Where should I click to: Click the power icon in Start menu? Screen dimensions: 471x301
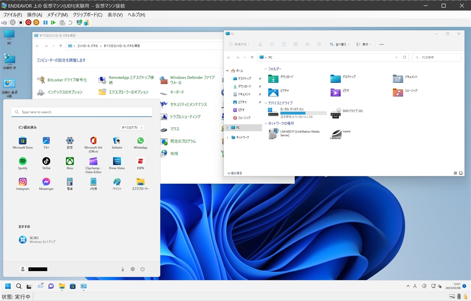tap(143, 269)
